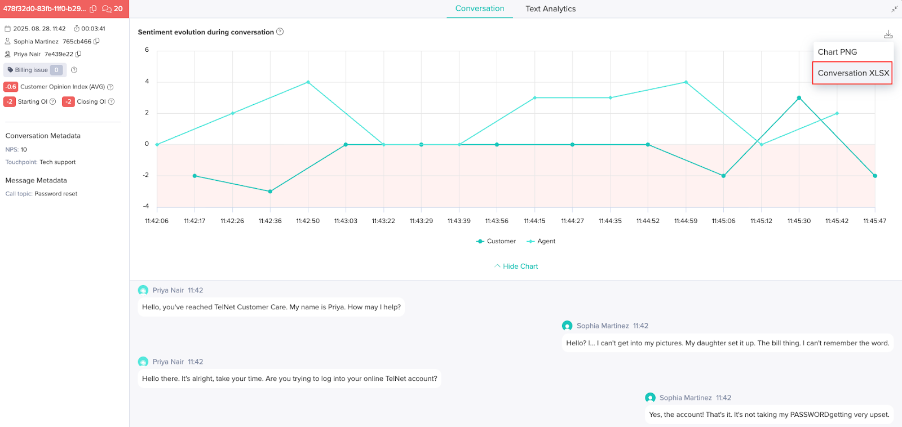Image resolution: width=902 pixels, height=427 pixels.
Task: Open help for Customer Opinion Index (AVG)
Action: click(110, 87)
